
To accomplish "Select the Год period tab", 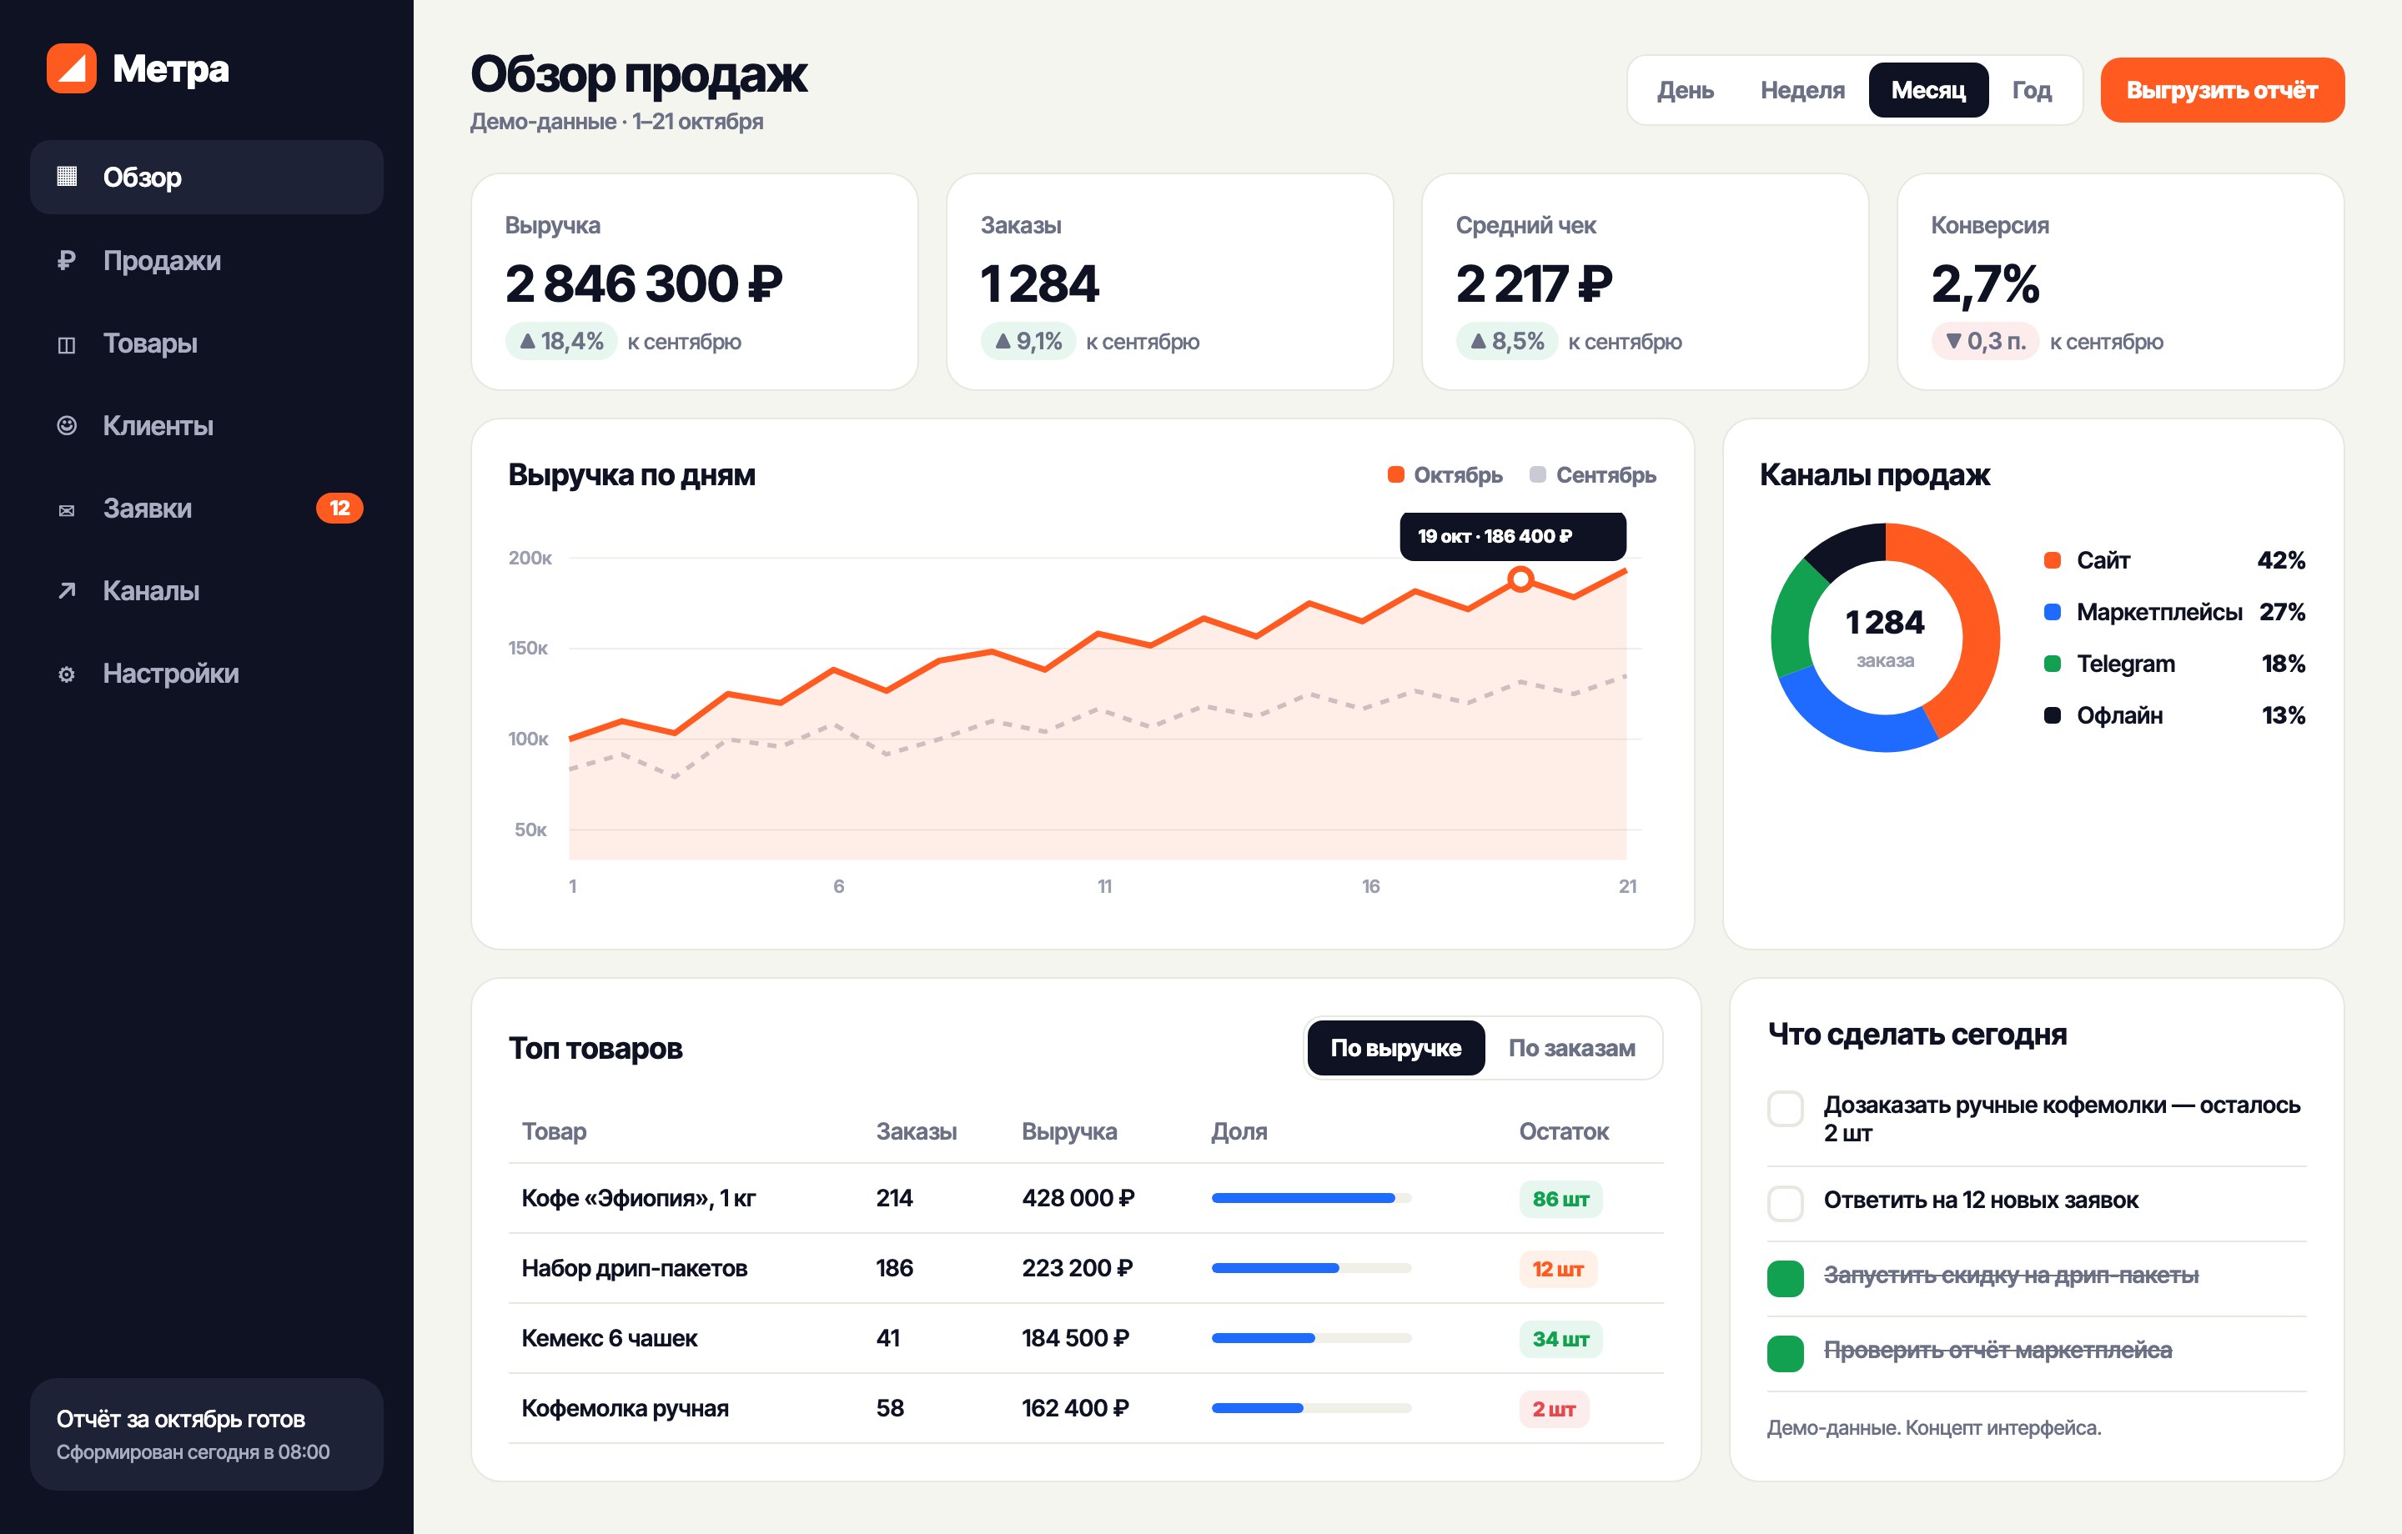I will click(x=2031, y=90).
